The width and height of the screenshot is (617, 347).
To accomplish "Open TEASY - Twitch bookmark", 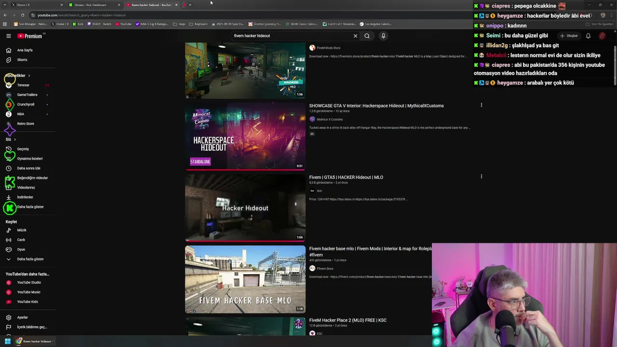I will pos(99,24).
